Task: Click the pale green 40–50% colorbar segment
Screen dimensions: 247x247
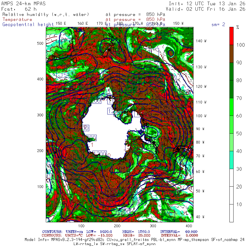Action: 231,142
